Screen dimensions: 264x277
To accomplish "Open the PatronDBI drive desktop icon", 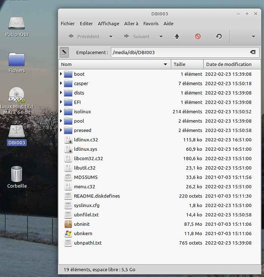I will coord(17,26).
